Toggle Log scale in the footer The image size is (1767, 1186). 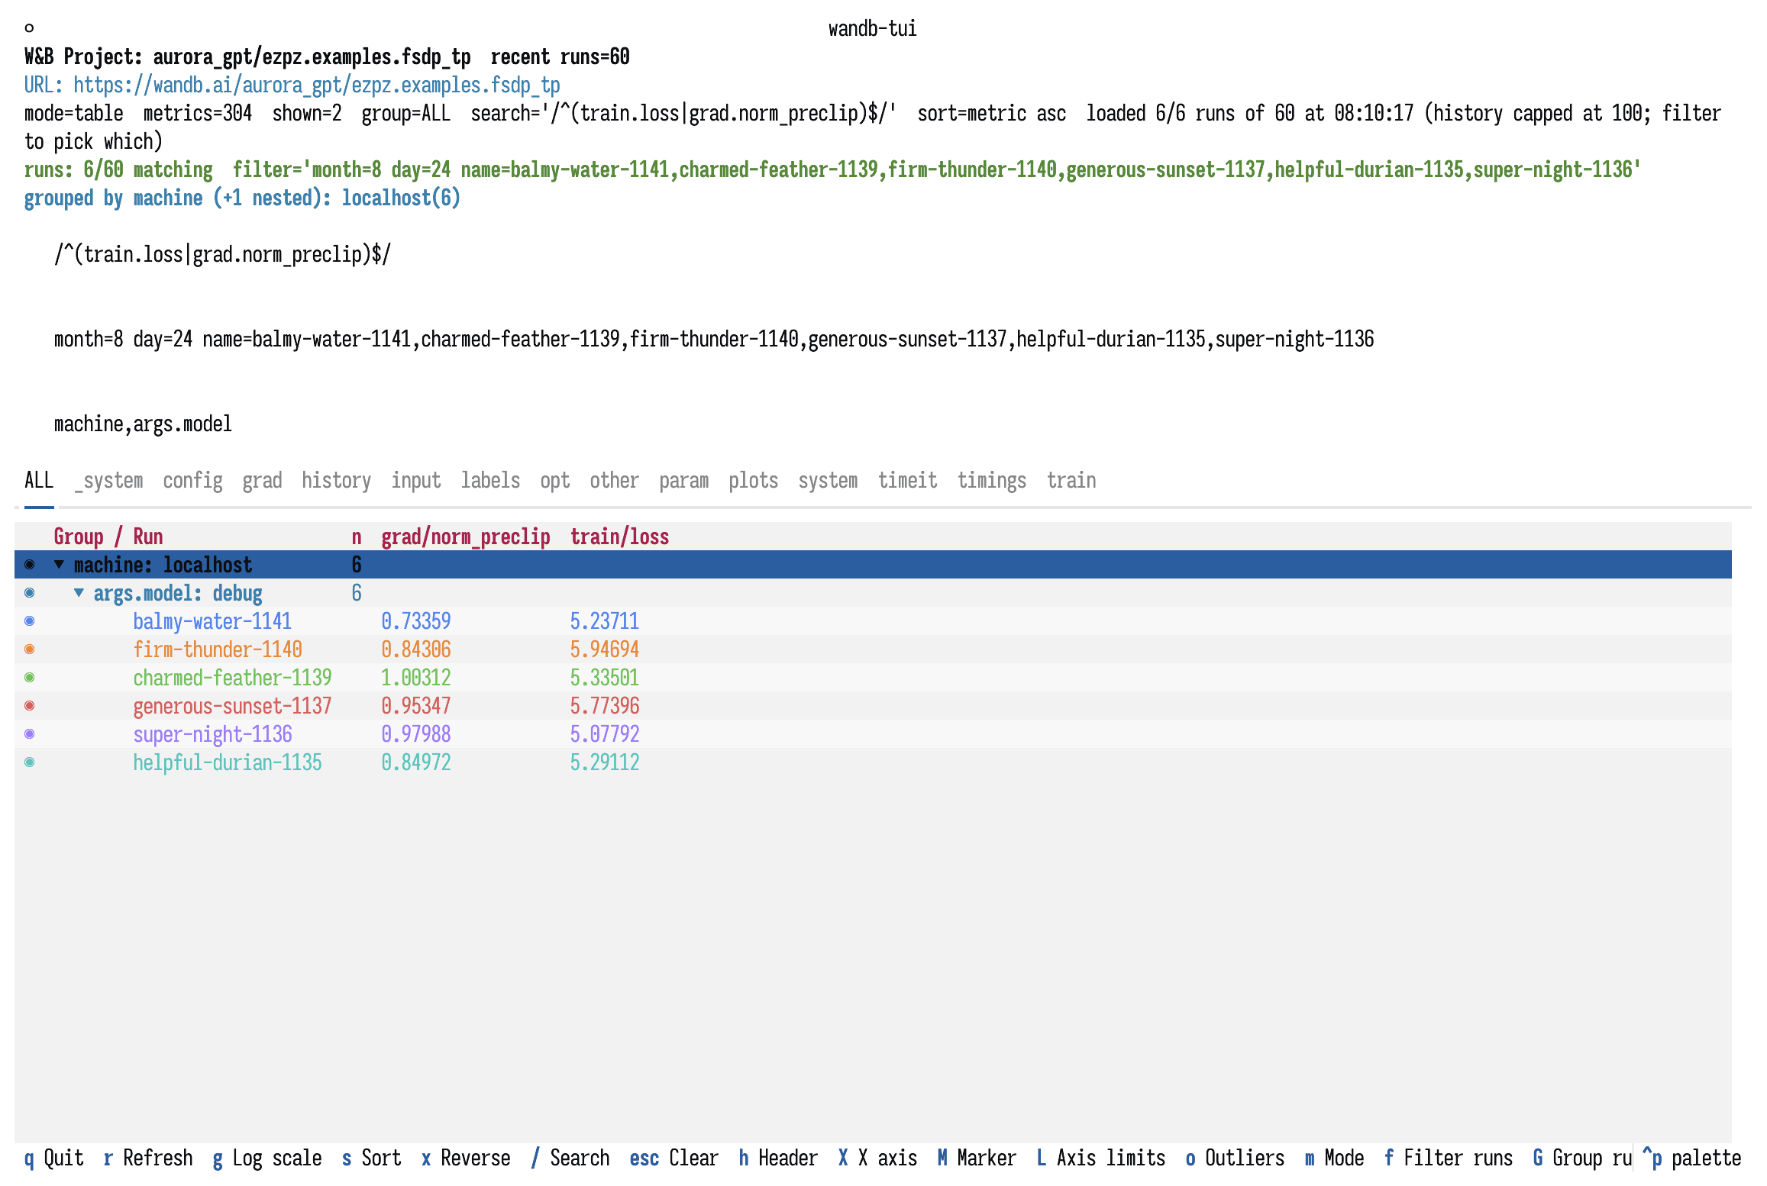tap(267, 1158)
